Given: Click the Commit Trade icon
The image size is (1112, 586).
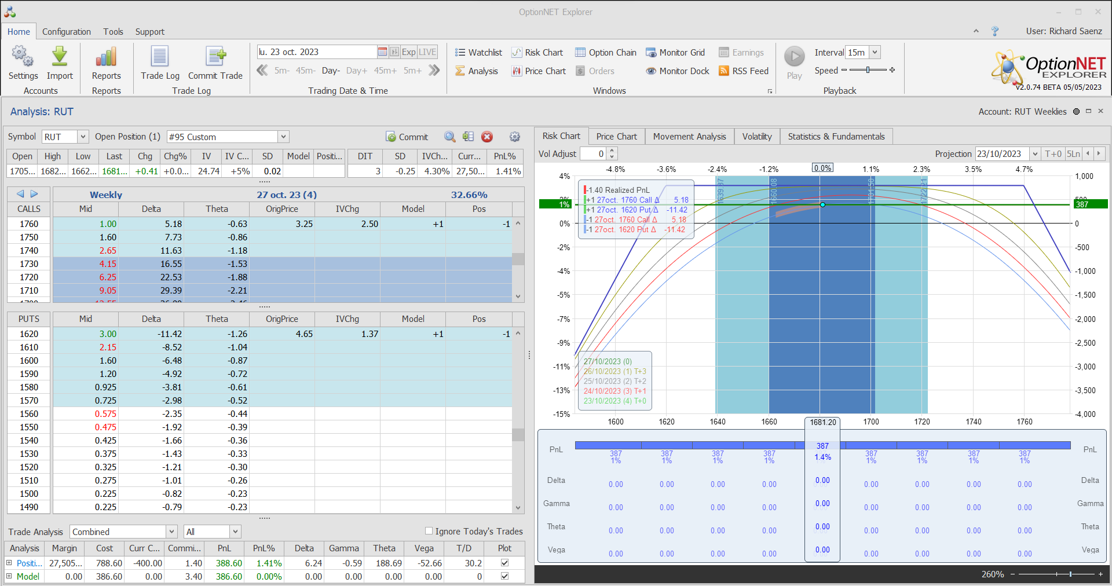Looking at the screenshot, I should [215, 57].
